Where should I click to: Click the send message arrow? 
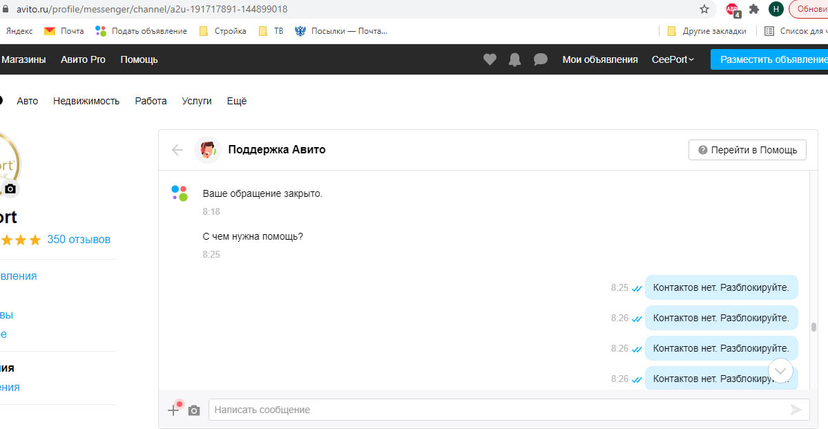coord(796,410)
